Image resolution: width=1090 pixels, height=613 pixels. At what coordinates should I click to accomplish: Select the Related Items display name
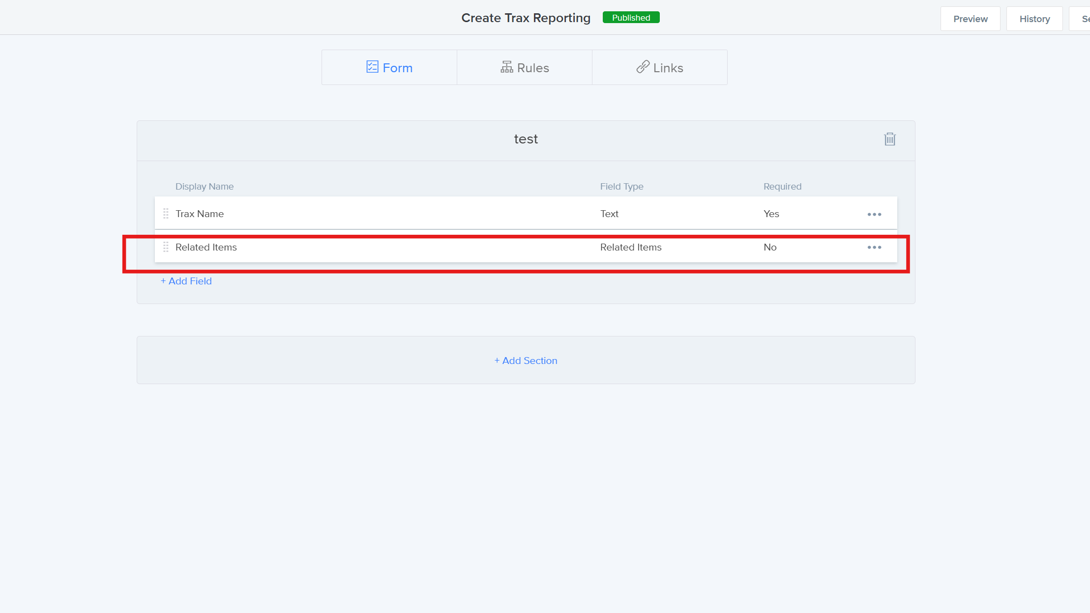click(206, 247)
